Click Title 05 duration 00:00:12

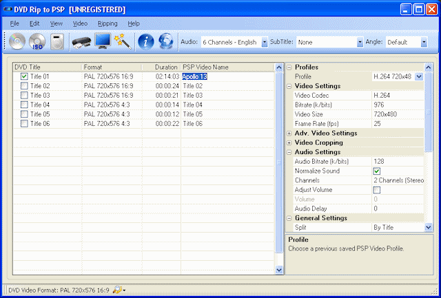[x=167, y=114]
